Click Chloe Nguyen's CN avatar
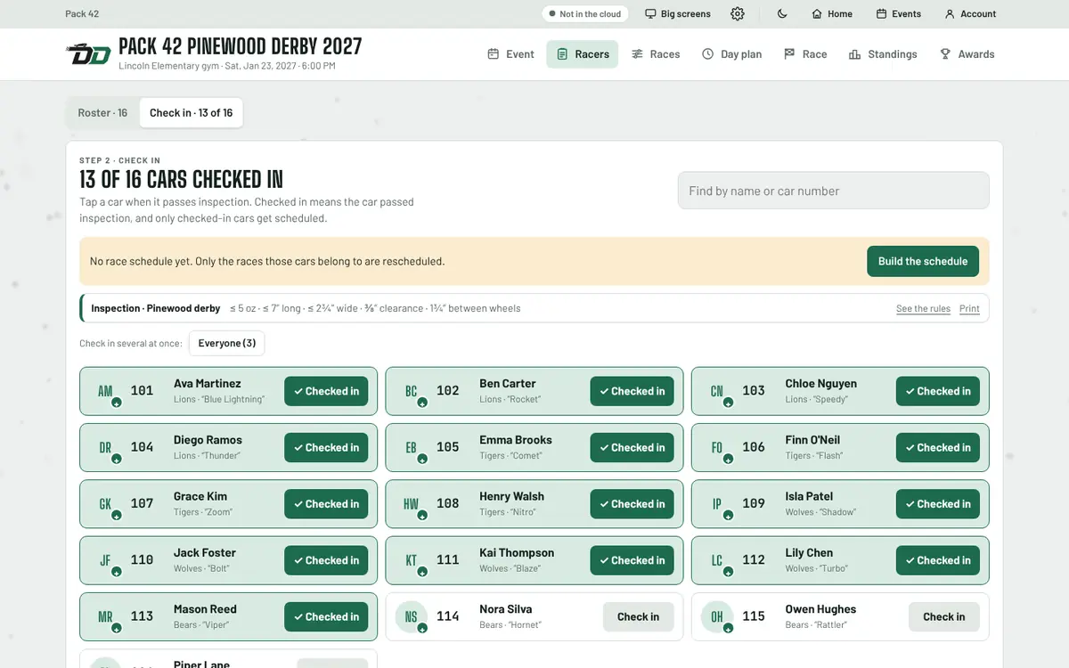The image size is (1069, 668). tap(717, 391)
